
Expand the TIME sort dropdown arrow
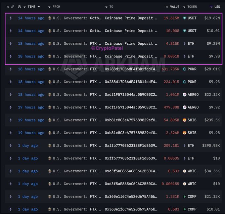tap(39, 7)
